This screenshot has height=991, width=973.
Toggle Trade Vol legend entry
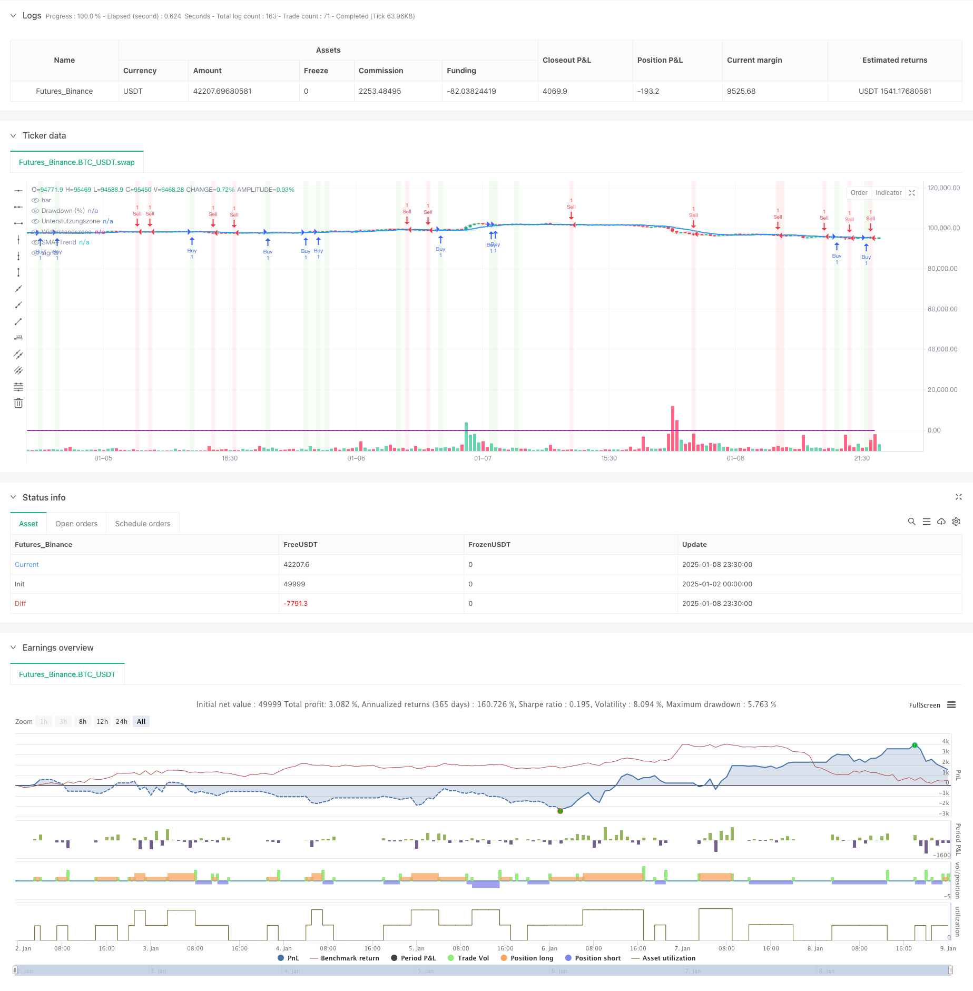[x=468, y=958]
